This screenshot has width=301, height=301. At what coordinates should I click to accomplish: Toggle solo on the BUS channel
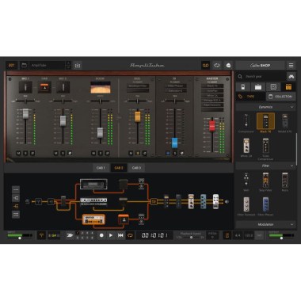(138, 153)
